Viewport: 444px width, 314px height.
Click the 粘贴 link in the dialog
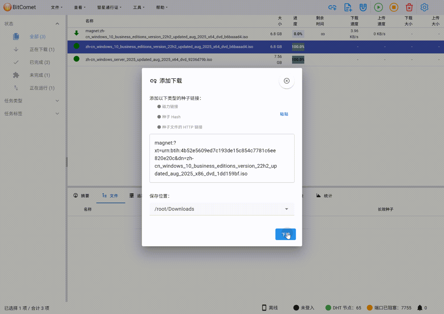284,114
